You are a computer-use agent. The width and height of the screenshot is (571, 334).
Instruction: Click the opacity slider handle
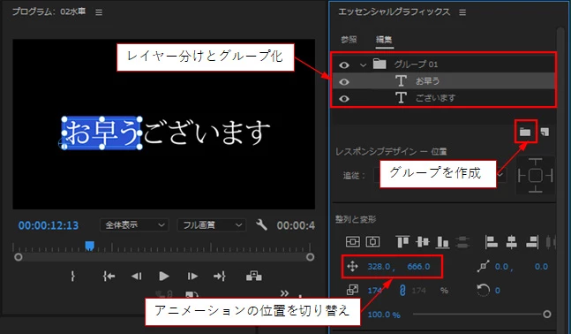pos(546,314)
